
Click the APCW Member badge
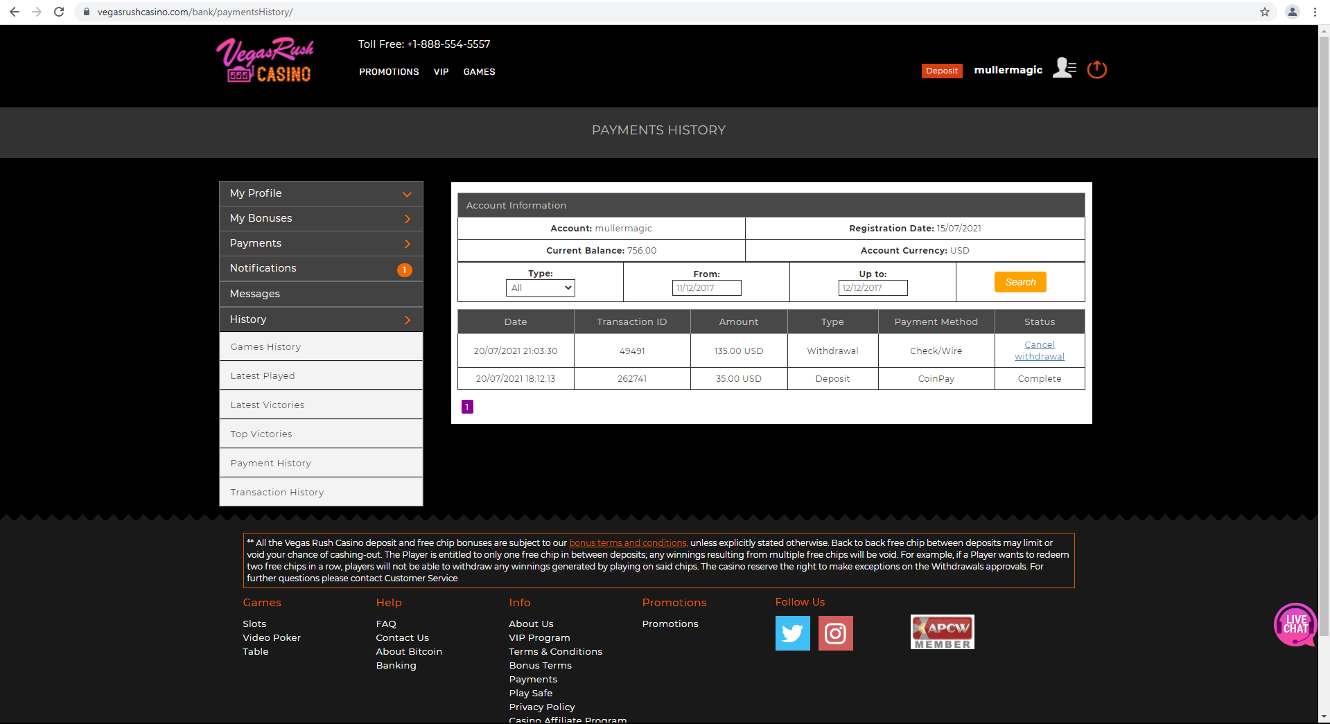coord(942,632)
